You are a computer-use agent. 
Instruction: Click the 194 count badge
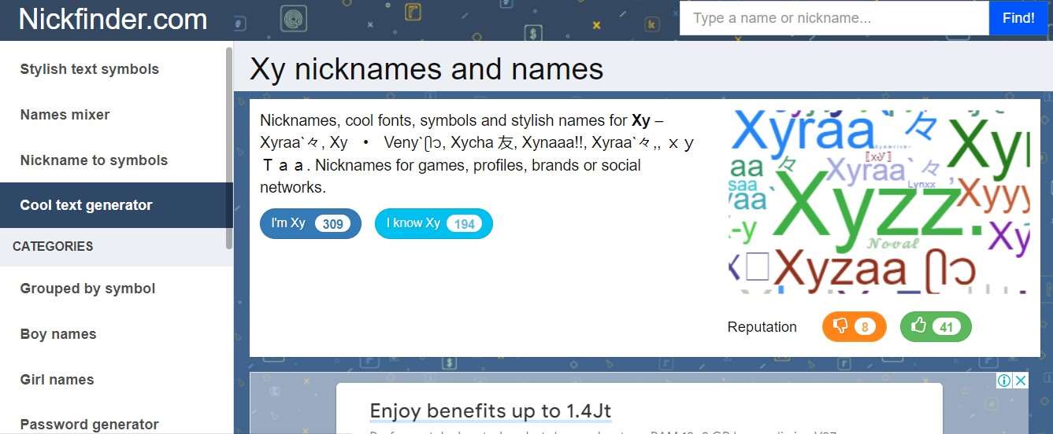point(465,224)
